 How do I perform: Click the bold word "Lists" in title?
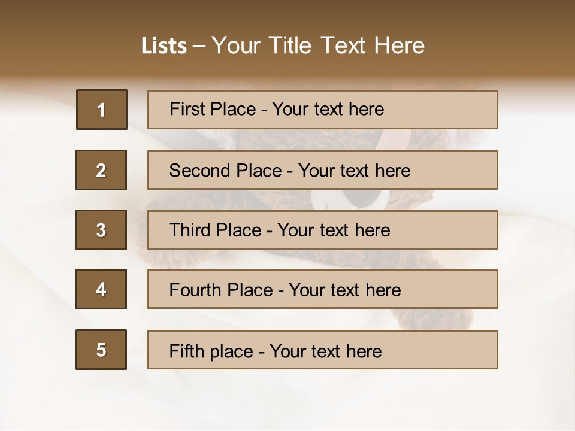(x=164, y=45)
